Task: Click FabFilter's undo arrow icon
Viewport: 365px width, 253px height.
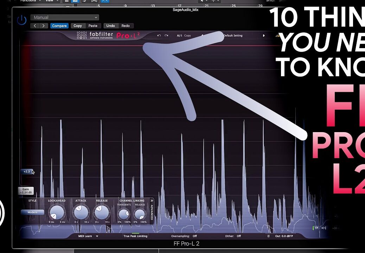Action: point(159,35)
